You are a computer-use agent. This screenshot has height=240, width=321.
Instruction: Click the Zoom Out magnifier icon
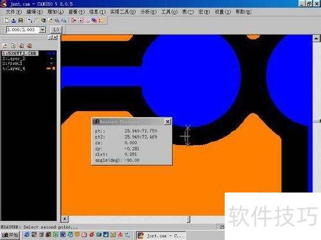tap(64, 21)
